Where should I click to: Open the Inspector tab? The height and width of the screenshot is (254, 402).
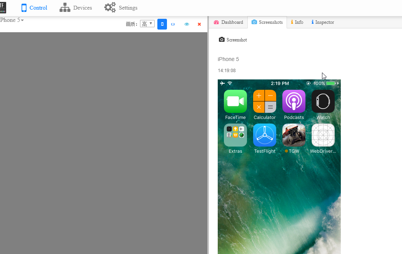[322, 22]
